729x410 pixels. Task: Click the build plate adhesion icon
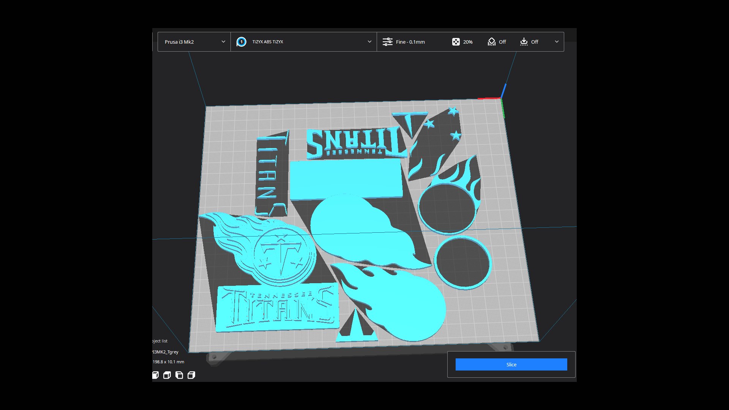(524, 42)
